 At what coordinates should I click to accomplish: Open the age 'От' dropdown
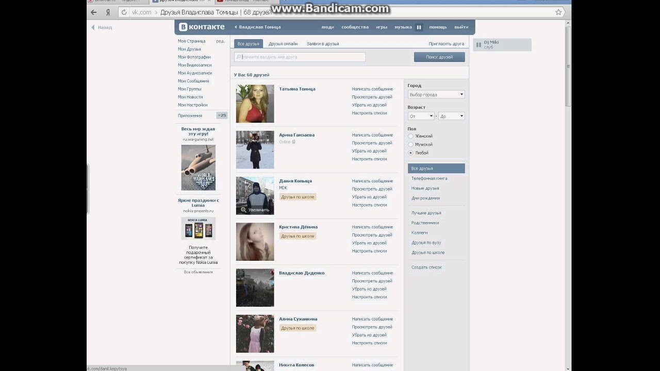pyautogui.click(x=421, y=116)
